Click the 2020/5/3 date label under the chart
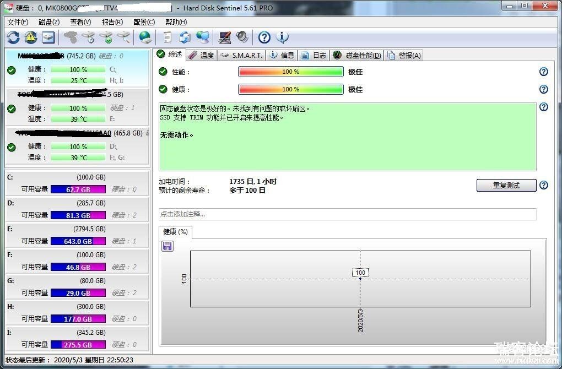The image size is (562, 369). coord(360,321)
